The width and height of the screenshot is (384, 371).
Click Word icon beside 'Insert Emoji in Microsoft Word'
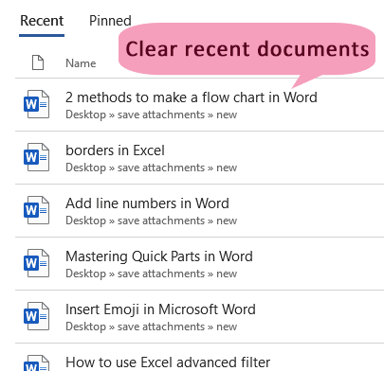click(x=36, y=316)
